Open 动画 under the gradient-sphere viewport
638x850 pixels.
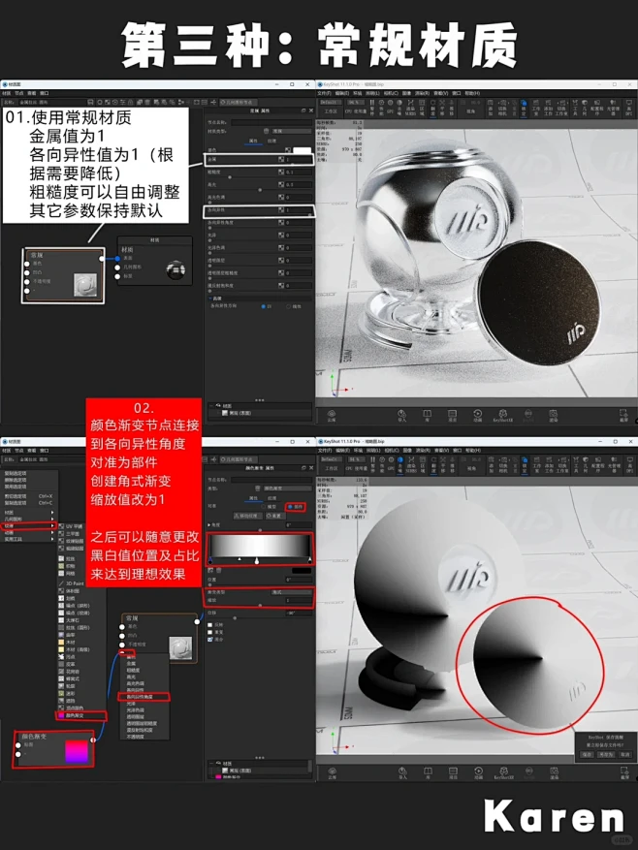click(x=479, y=773)
